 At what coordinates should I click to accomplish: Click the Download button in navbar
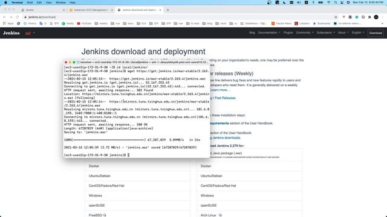click(376, 33)
